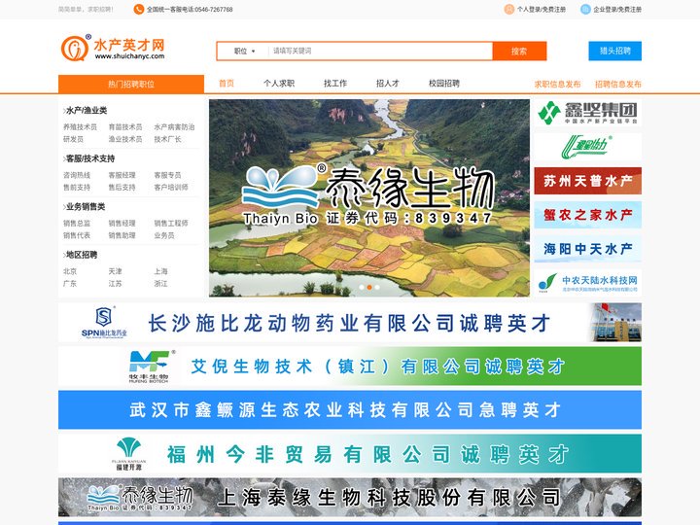The width and height of the screenshot is (700, 525).
Task: Open 长沙施比龙动物药业 recruitment banner
Action: [x=350, y=323]
